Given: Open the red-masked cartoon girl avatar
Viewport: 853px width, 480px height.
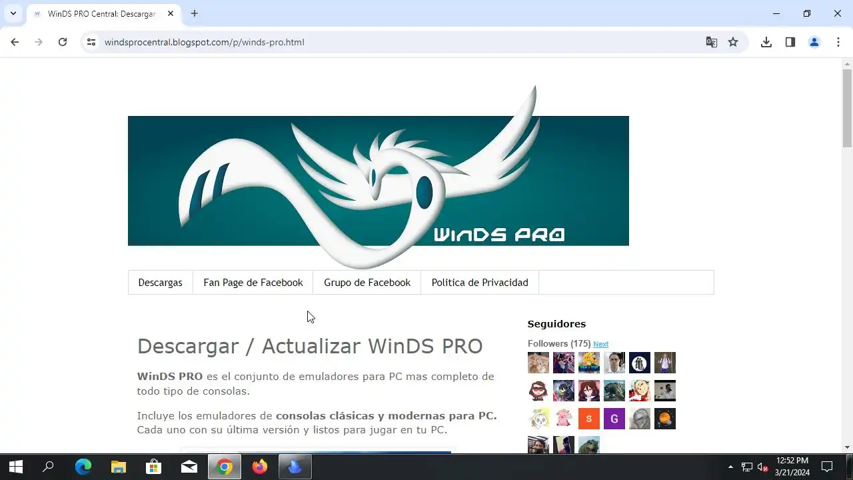Looking at the screenshot, I should point(538,391).
